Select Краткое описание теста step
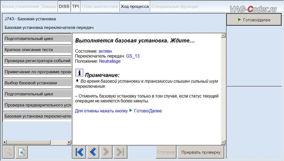This screenshot has width=284, height=161. [37, 50]
